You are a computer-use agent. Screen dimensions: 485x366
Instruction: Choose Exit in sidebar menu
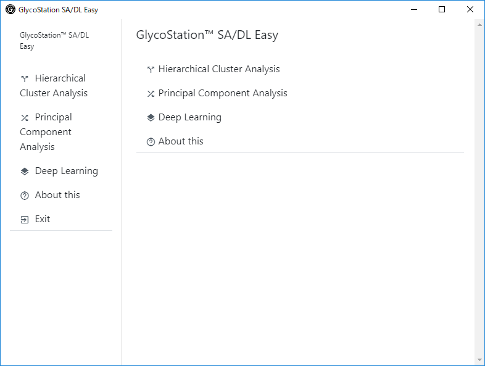[35, 219]
